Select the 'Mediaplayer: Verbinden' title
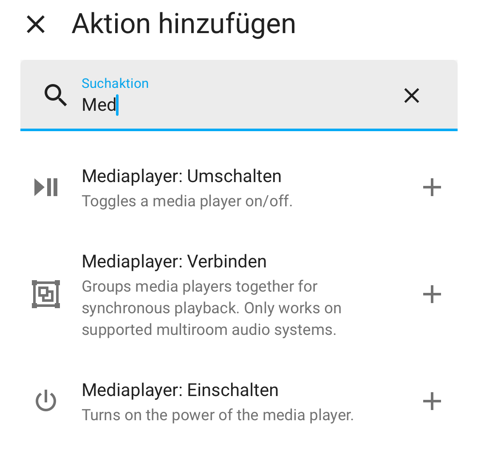The image size is (478, 458). (174, 261)
